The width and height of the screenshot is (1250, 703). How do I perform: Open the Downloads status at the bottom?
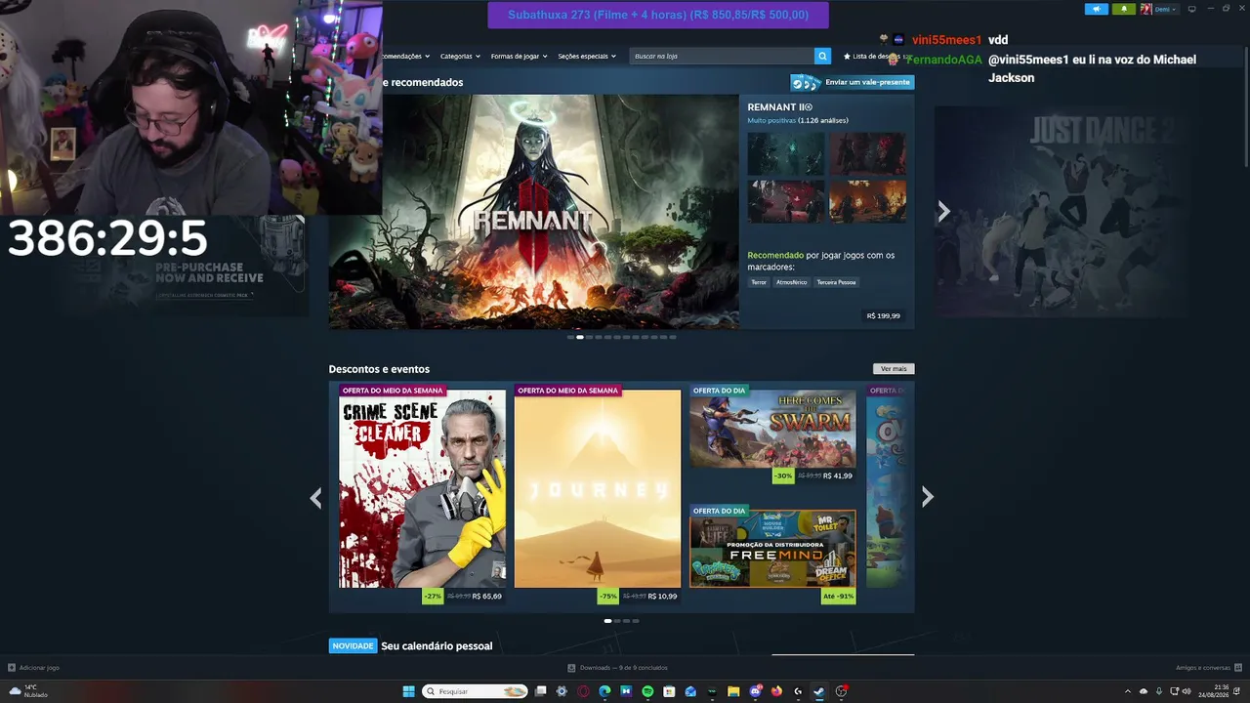618,668
